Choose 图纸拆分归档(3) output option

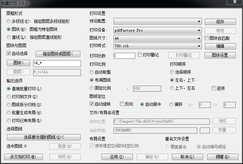tap(9, 105)
